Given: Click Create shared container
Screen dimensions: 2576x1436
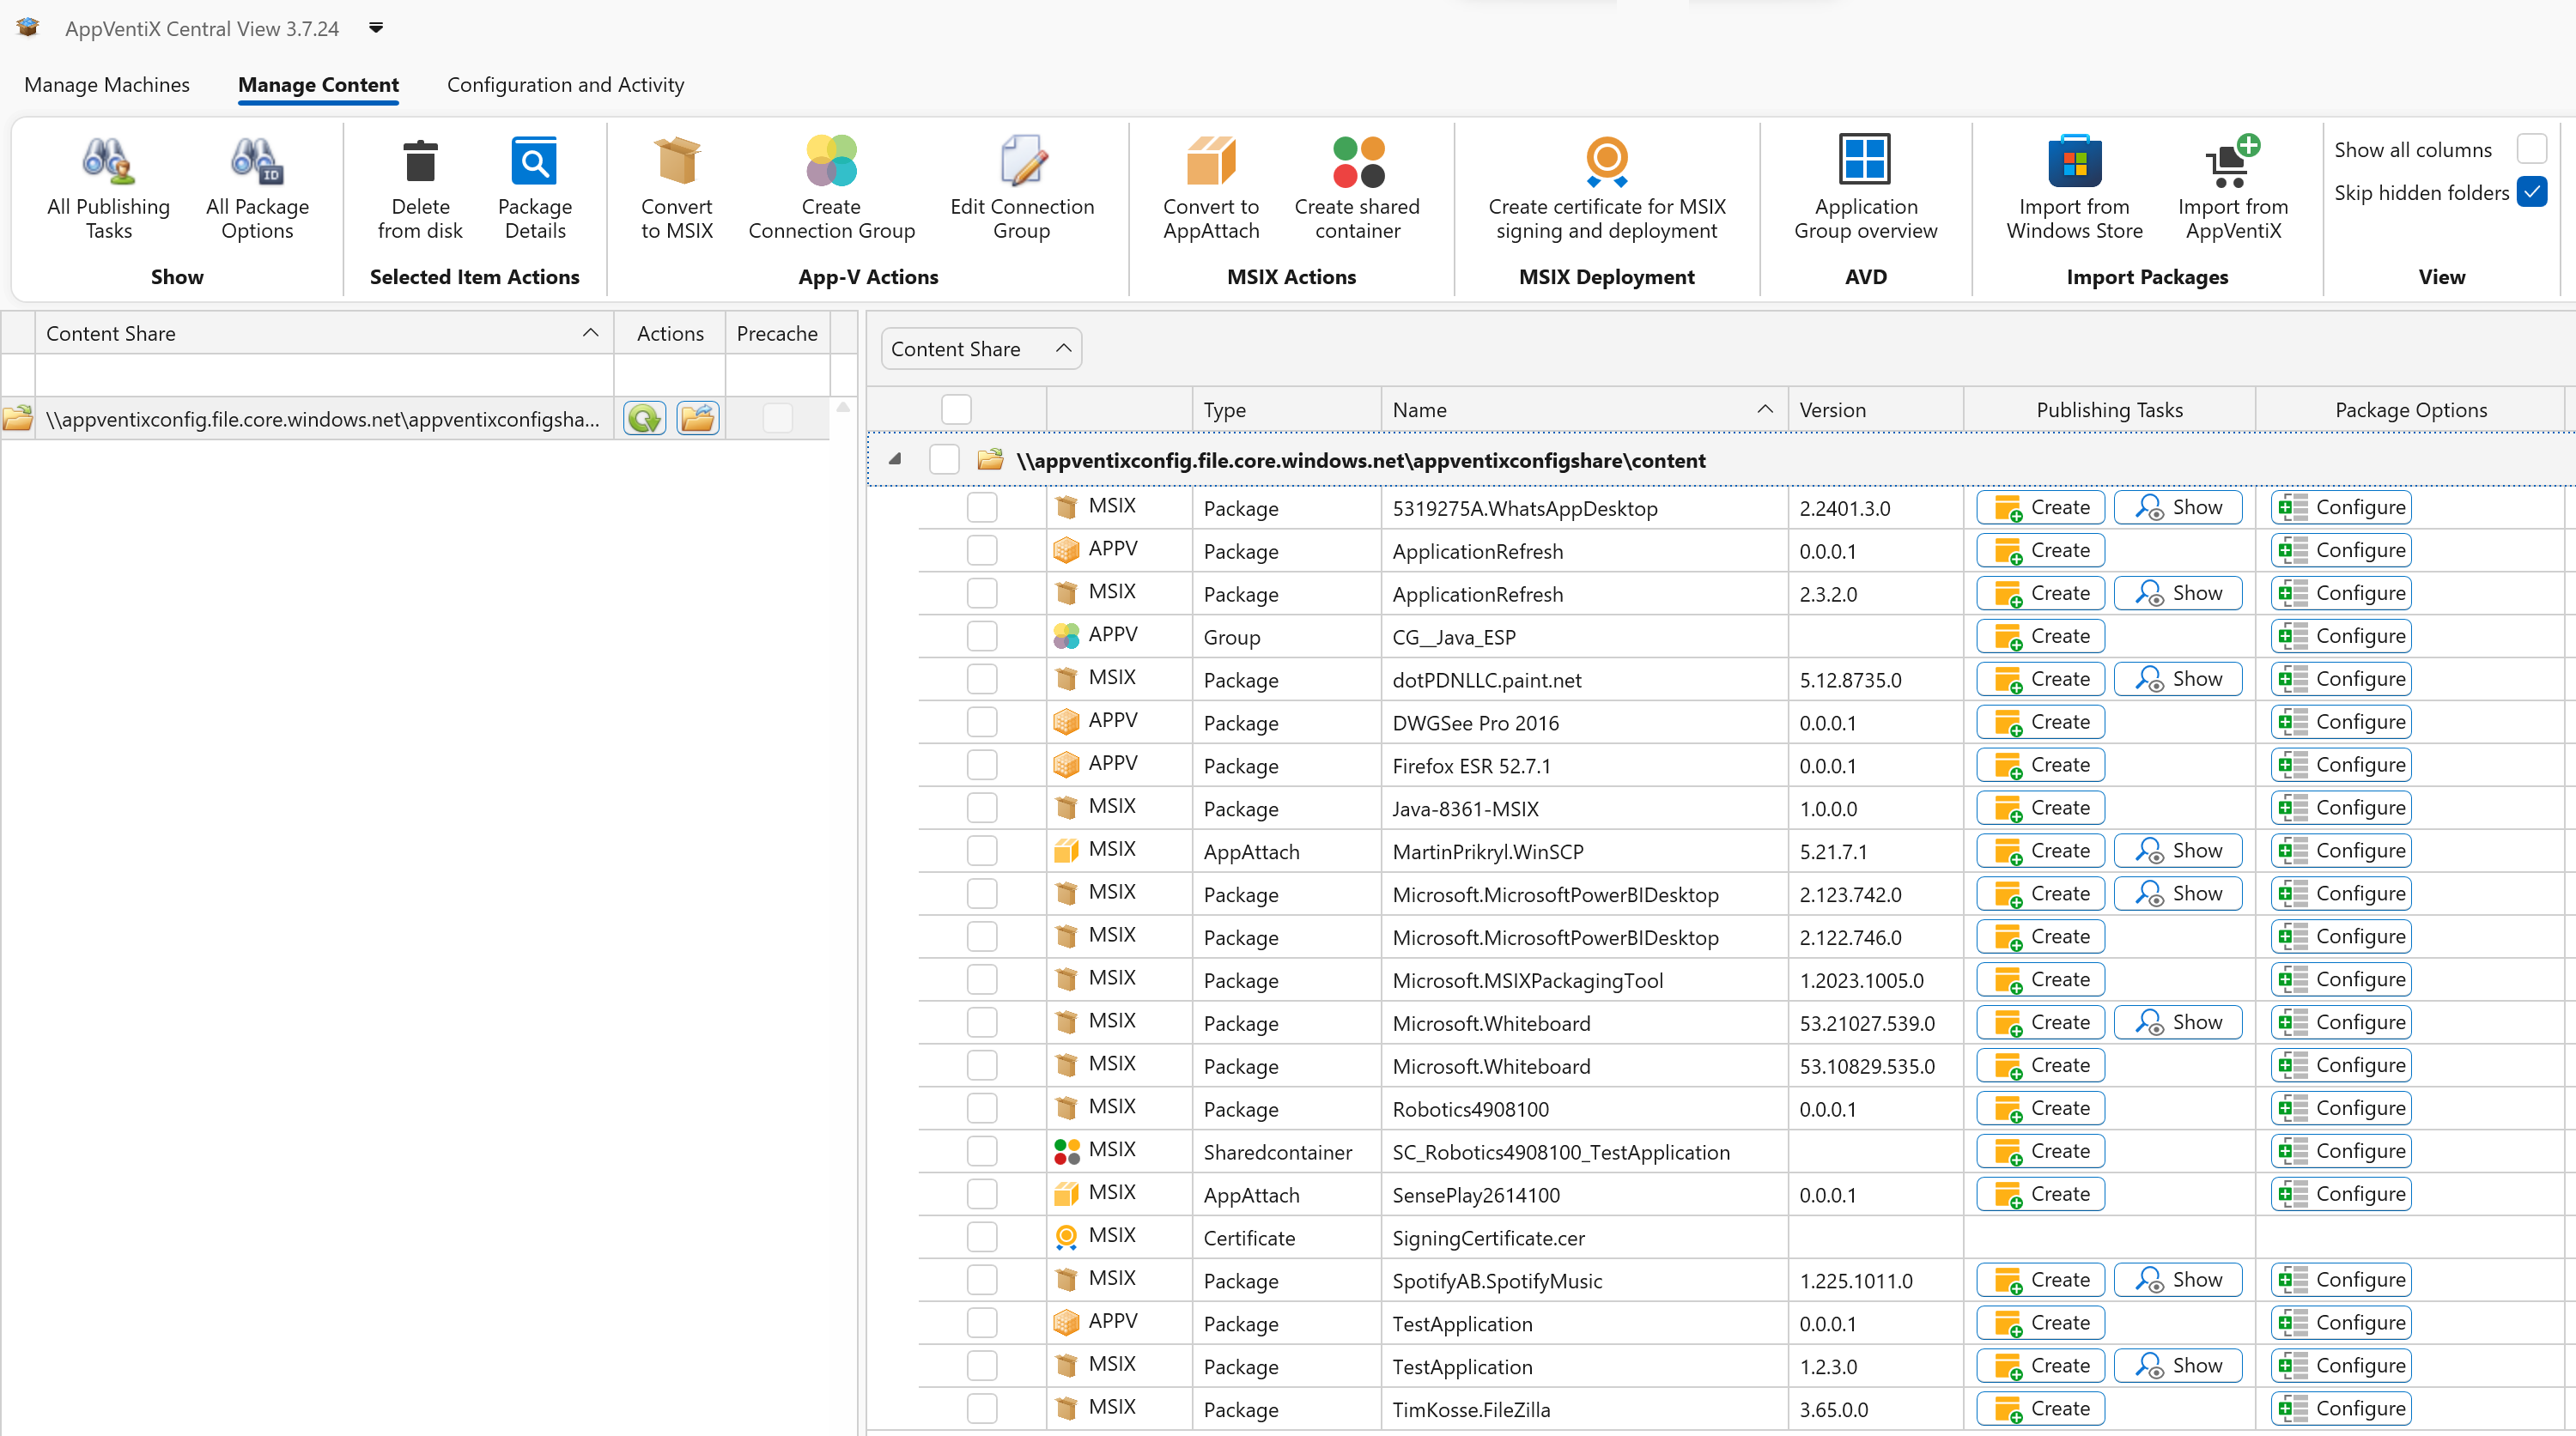Looking at the screenshot, I should pos(1357,188).
